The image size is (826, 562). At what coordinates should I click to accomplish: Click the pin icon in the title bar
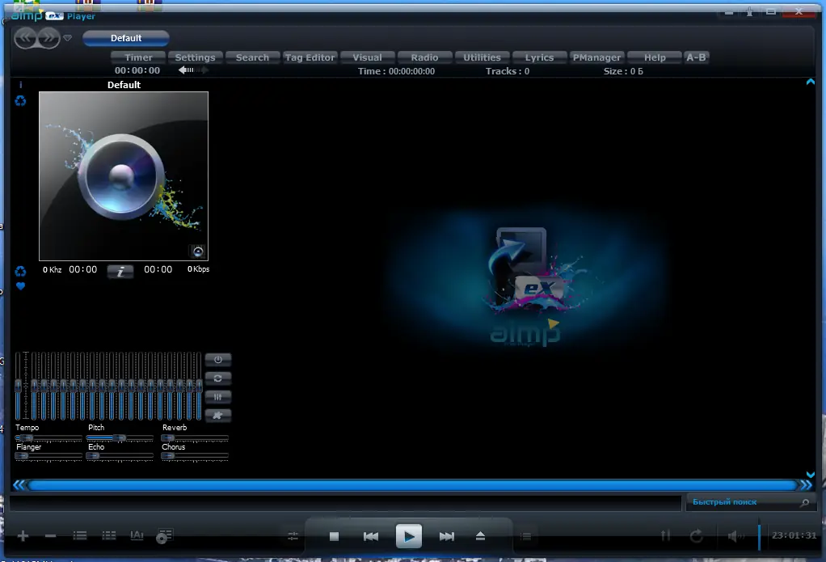(x=749, y=11)
